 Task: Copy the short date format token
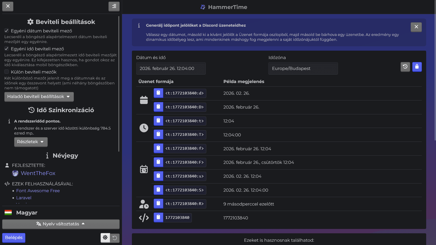158,93
